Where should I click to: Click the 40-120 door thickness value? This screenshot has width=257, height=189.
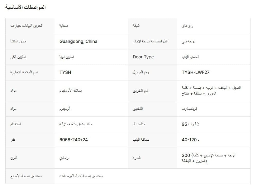189,140
